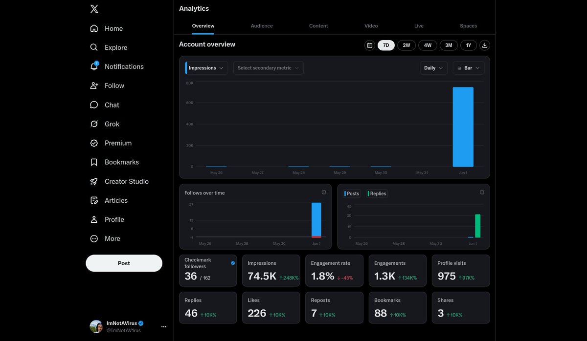Screen dimensions: 587x341
Task: Click the Checkmark followers card
Action: pos(208,271)
